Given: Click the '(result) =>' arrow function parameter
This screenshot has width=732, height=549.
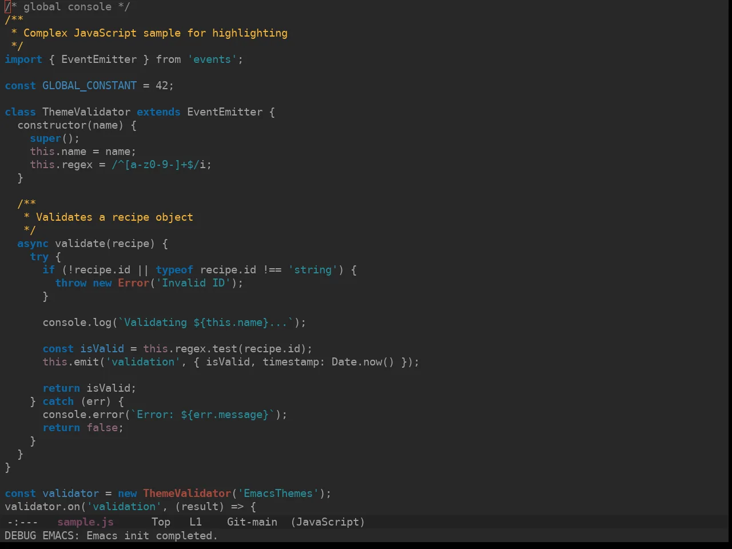Looking at the screenshot, I should [209, 507].
